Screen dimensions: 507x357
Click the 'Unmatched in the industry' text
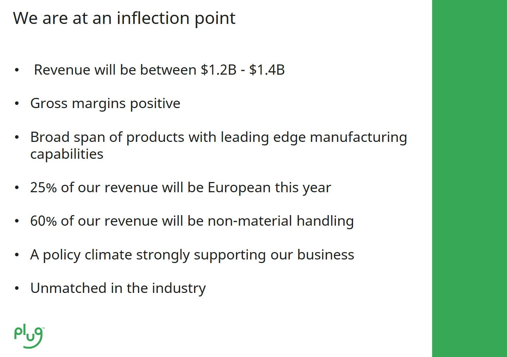point(118,288)
